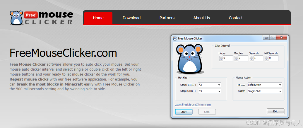Viewport: 303px width, 128px height.
Task: Increase Minutes with the up arrow
Action: point(236,57)
